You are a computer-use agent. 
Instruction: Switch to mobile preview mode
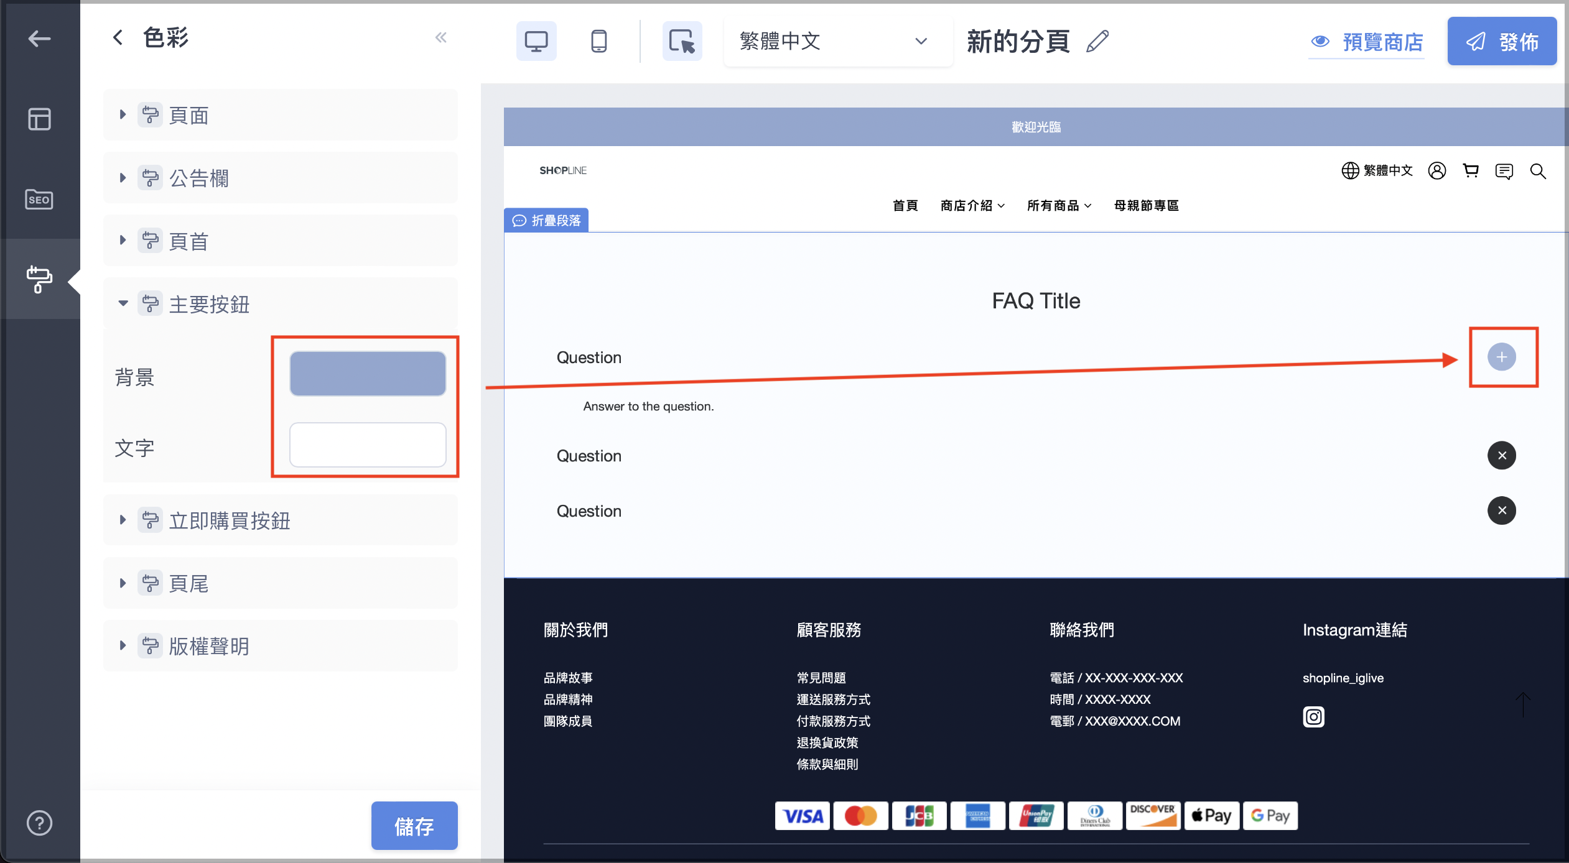tap(598, 42)
